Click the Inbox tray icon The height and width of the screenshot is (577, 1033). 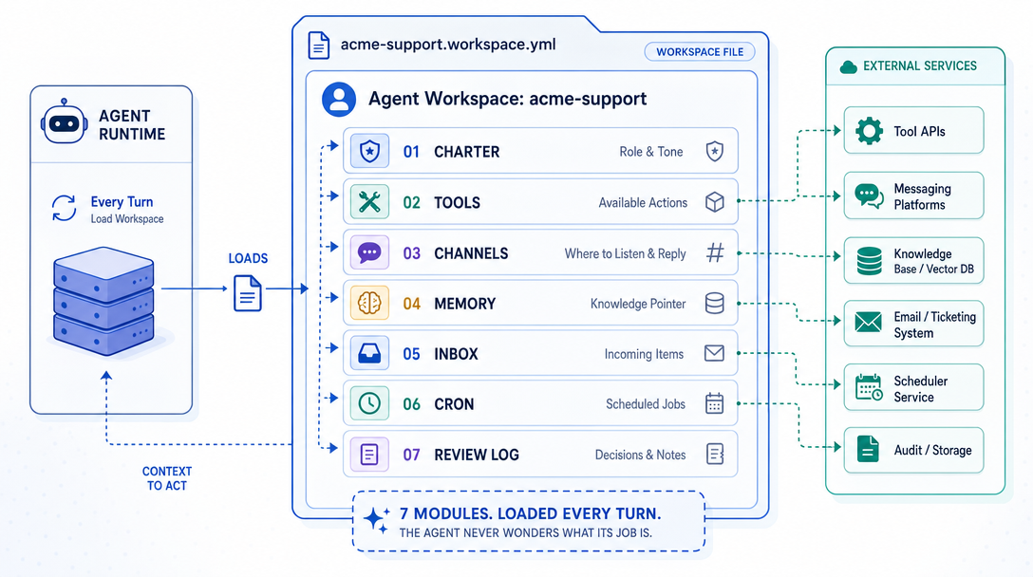click(369, 354)
